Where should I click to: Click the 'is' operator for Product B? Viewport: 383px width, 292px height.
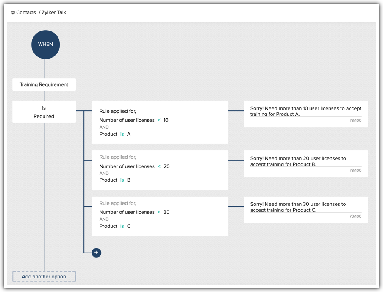pos(122,180)
